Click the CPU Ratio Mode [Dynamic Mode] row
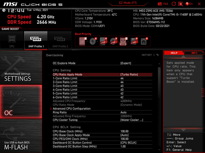 pyautogui.click(x=102, y=105)
